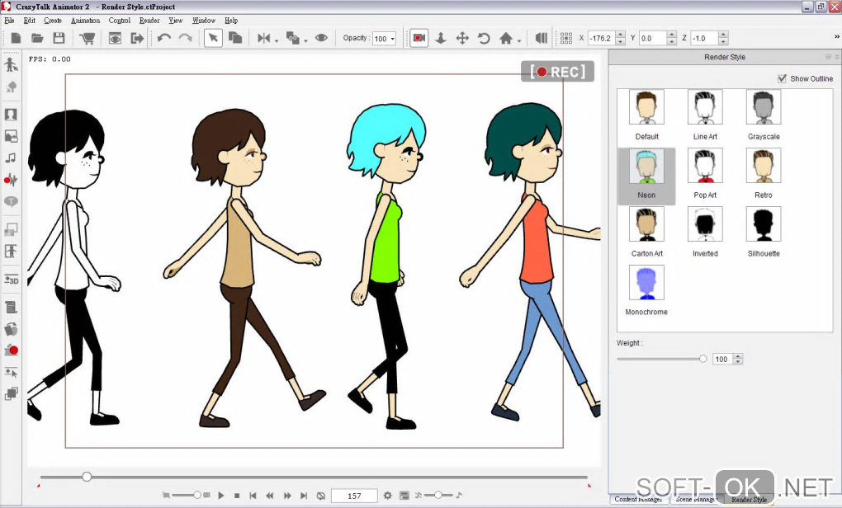Open the shopping cart marketplace icon
842x508 pixels.
click(87, 38)
